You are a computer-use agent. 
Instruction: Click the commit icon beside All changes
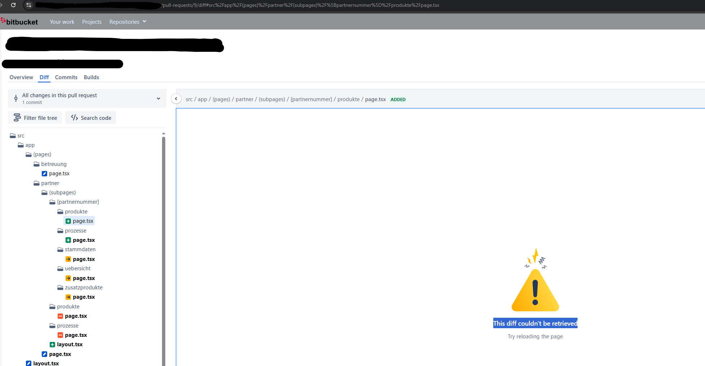tap(16, 98)
